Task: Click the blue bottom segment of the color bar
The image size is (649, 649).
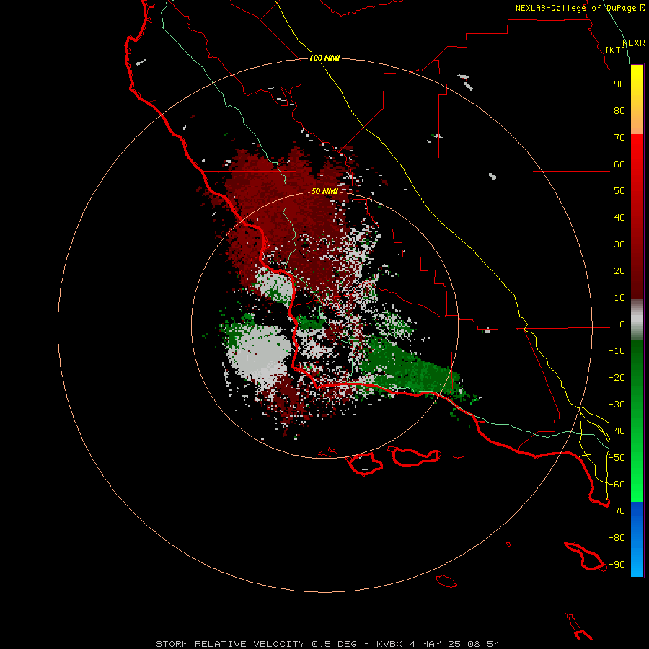Action: (x=637, y=539)
